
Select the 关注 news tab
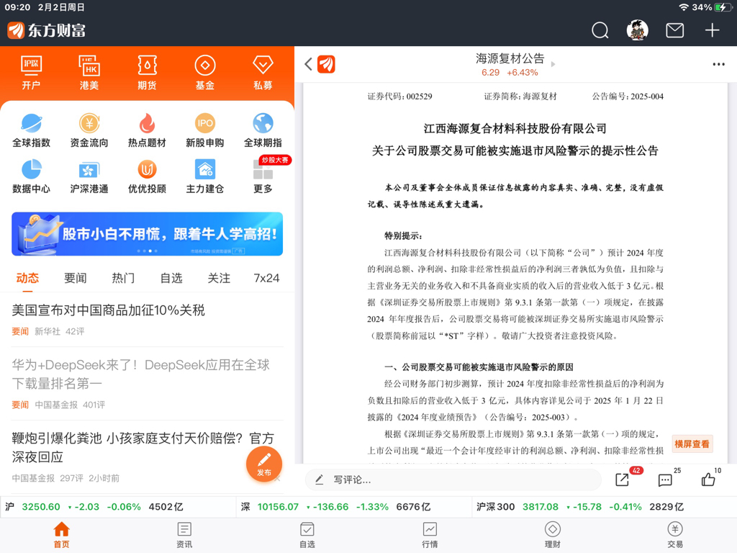tap(219, 278)
